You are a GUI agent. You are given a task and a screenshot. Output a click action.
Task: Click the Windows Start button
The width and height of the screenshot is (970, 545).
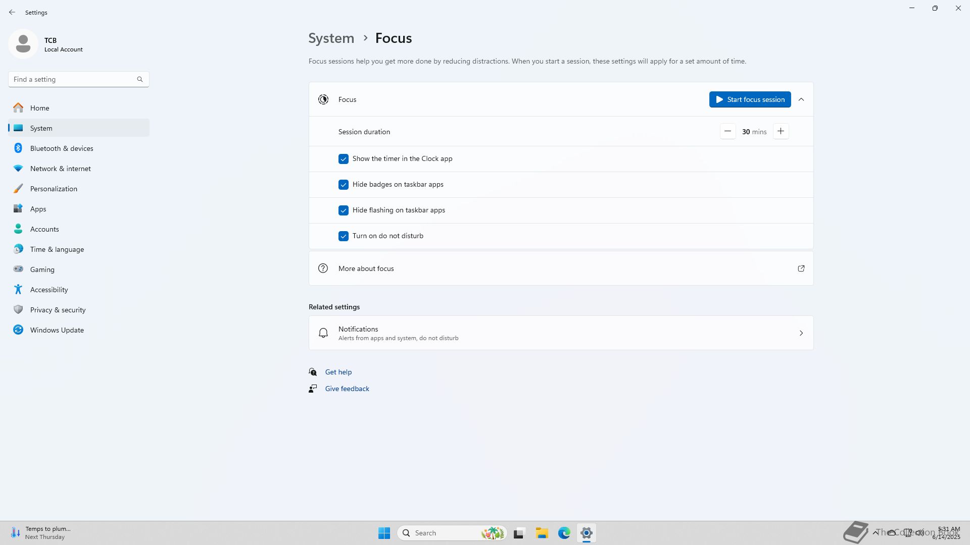click(x=384, y=533)
